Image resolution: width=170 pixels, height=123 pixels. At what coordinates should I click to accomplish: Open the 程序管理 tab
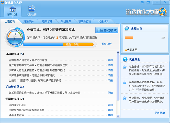click(47, 21)
